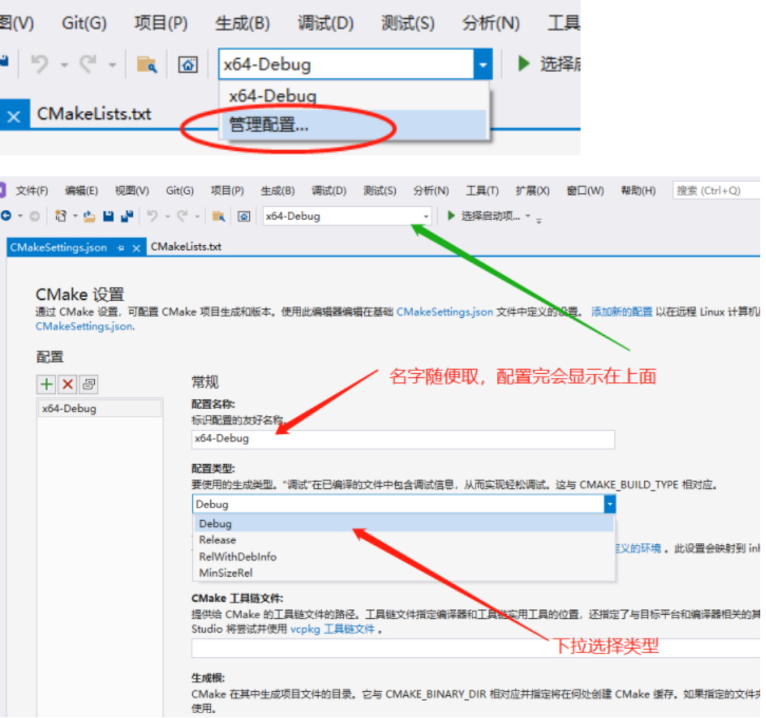
Task: Click the 配置名称 input field containing x64-Debug
Action: (403, 440)
